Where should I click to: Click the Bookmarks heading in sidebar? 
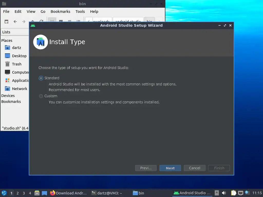click(11, 102)
